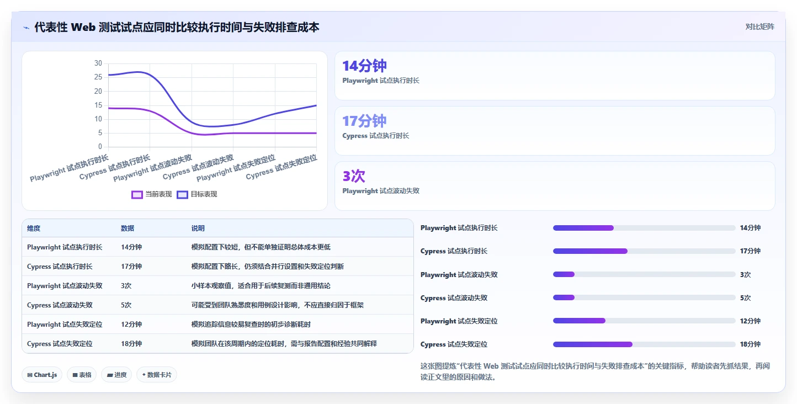
Task: Click the 对比矩阵 label in header
Action: (x=759, y=26)
